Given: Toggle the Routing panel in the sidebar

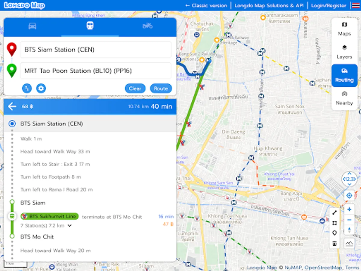Looking at the screenshot, I should [x=344, y=75].
